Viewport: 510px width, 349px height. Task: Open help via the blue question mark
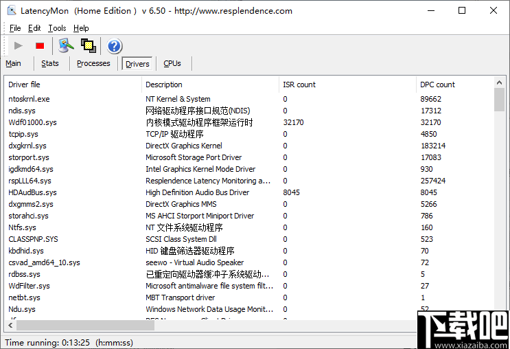coord(114,46)
